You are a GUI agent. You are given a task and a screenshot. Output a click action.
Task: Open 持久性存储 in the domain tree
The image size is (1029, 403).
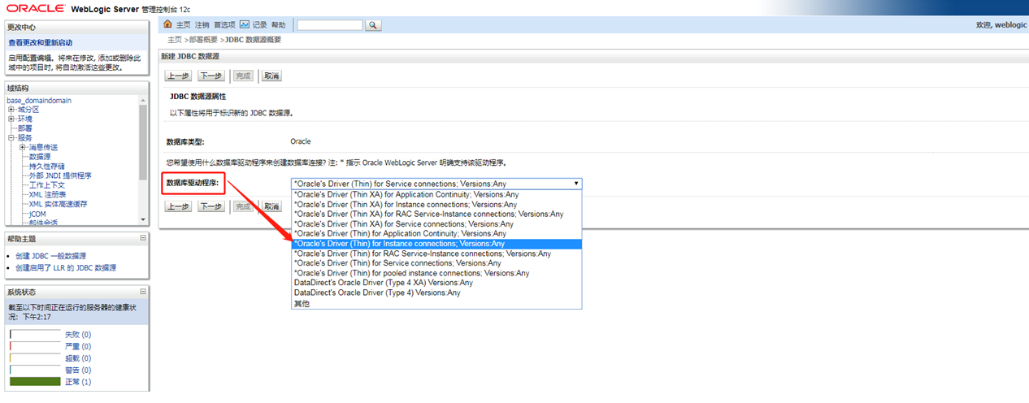click(x=47, y=167)
